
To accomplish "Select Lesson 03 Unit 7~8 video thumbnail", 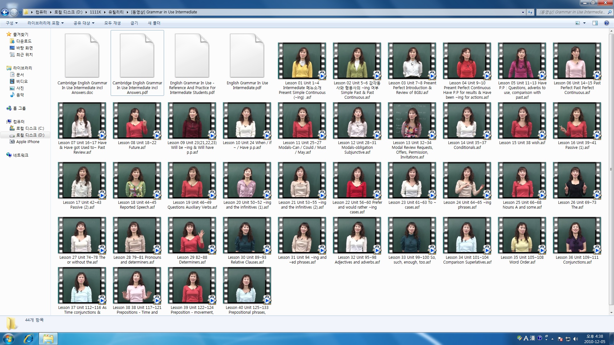I will click(x=412, y=61).
